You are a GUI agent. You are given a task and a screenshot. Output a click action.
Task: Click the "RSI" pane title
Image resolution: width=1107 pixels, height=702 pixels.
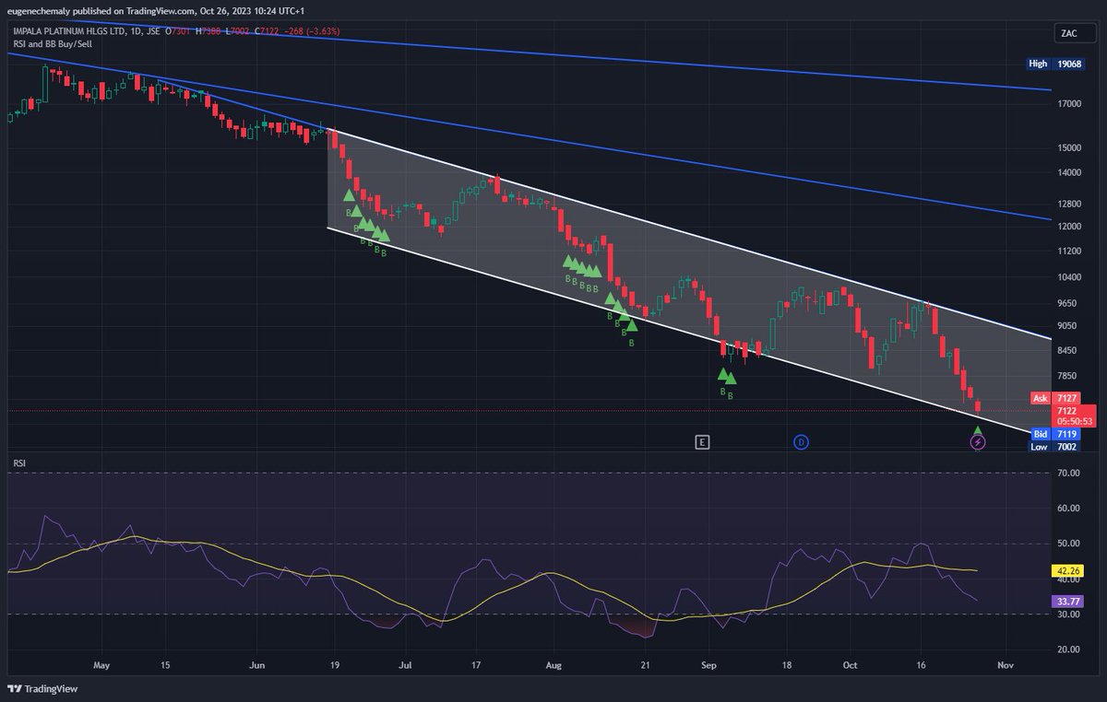tap(18, 463)
